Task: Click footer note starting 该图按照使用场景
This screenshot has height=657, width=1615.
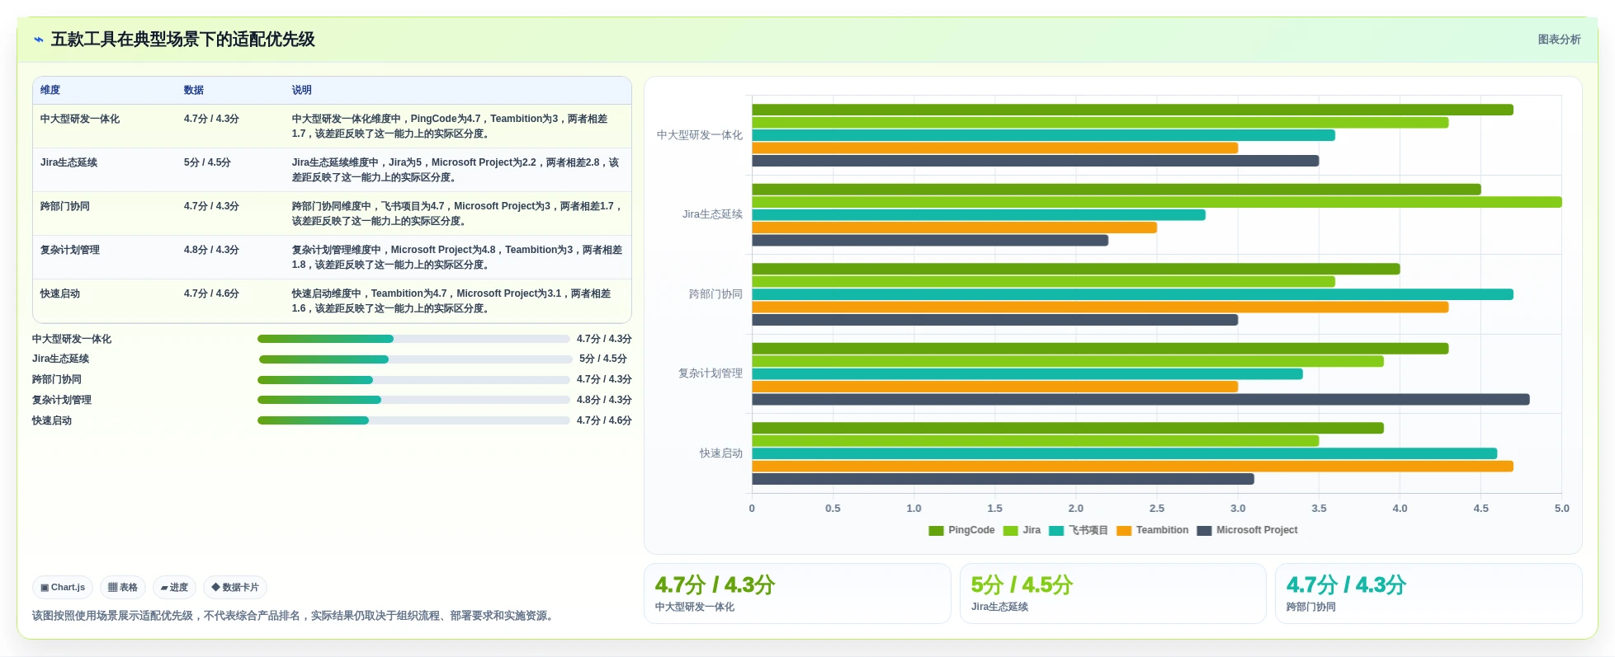Action: click(295, 616)
